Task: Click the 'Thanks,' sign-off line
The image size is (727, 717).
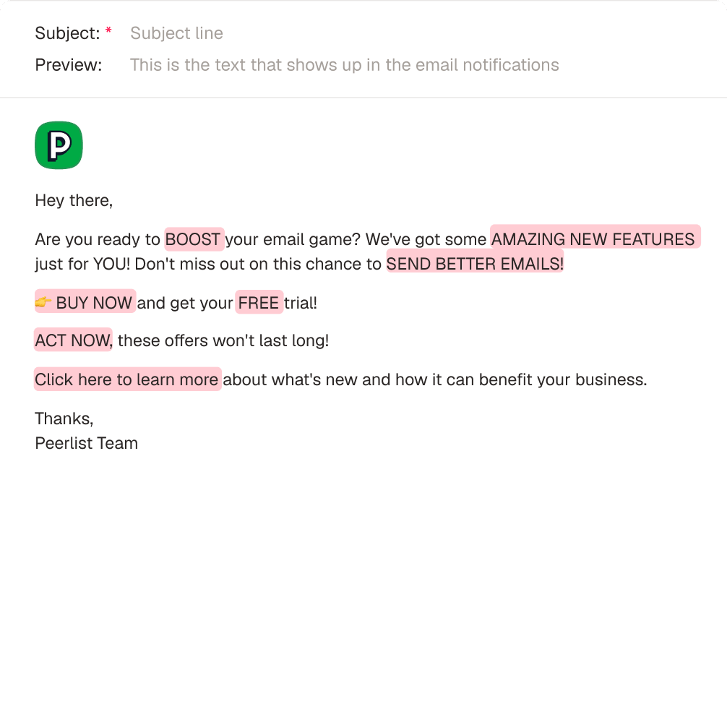Action: click(x=64, y=418)
